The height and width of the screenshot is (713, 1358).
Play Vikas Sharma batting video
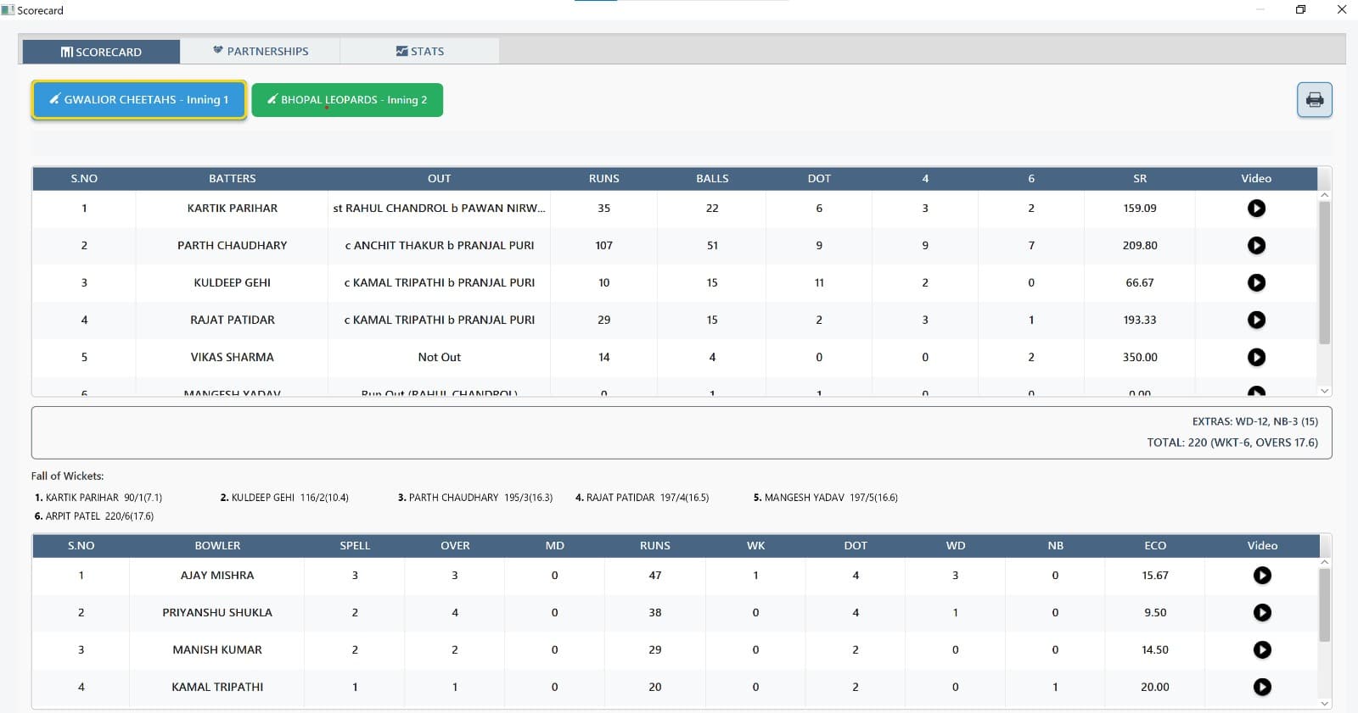pos(1256,357)
